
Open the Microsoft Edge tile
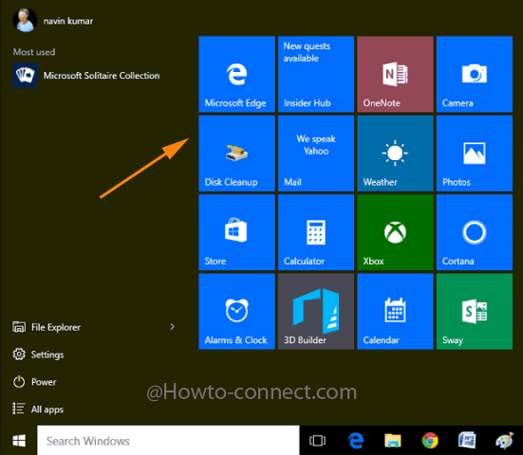coord(236,74)
